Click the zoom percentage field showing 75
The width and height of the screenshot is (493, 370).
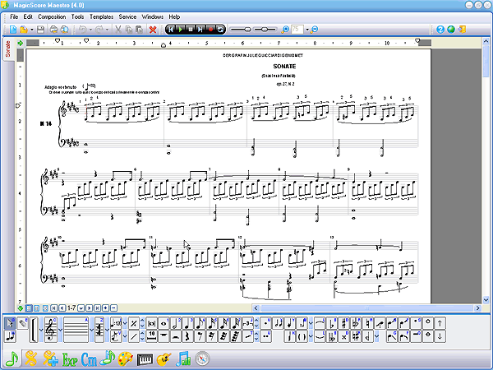tap(297, 30)
